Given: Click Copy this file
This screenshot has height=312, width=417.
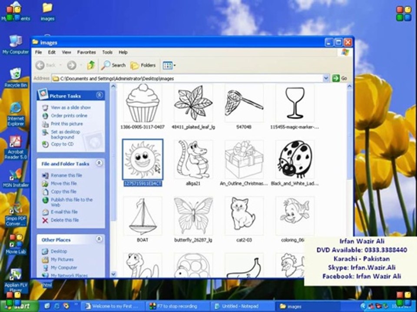Looking at the screenshot, I should pyautogui.click(x=63, y=192).
